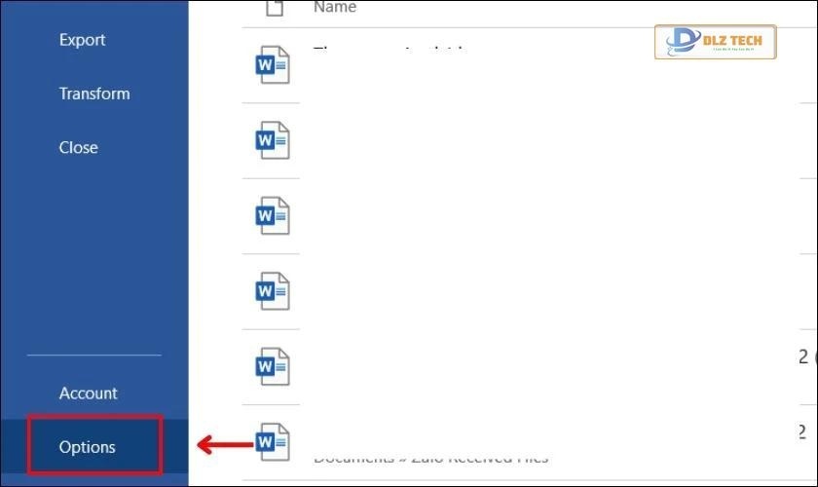Click the fifth Word document icon

[x=271, y=365]
